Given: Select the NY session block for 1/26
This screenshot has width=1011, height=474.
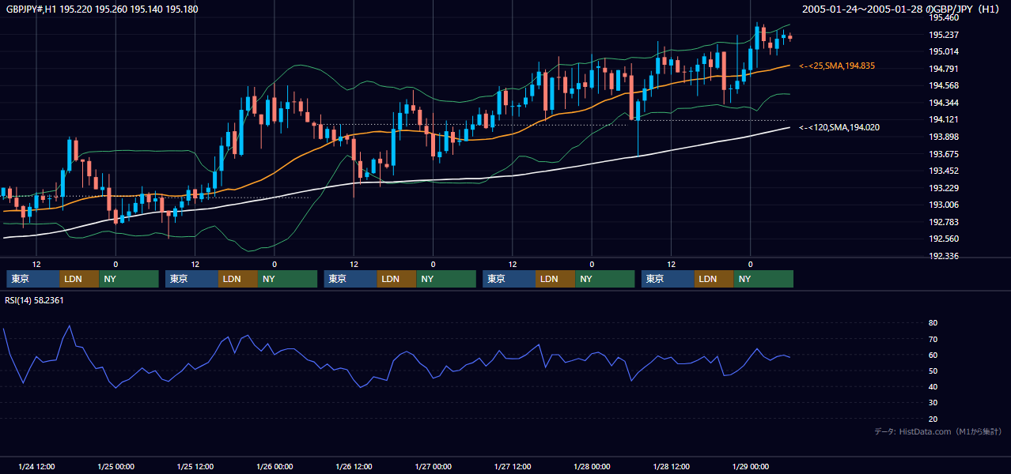Looking at the screenshot, I should [x=446, y=279].
